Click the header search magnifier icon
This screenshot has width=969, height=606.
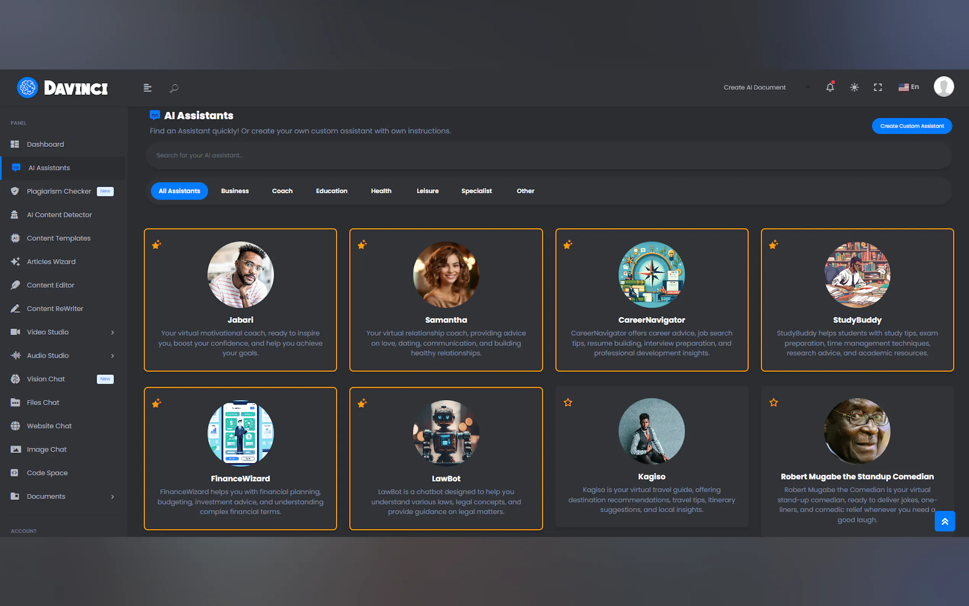tap(174, 88)
